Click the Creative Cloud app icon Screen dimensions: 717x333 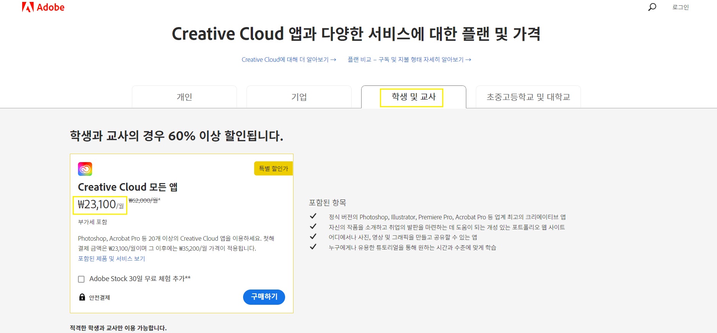click(85, 169)
